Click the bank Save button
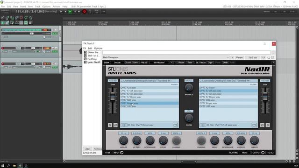This screenshot has width=299, height=168. [135, 63]
